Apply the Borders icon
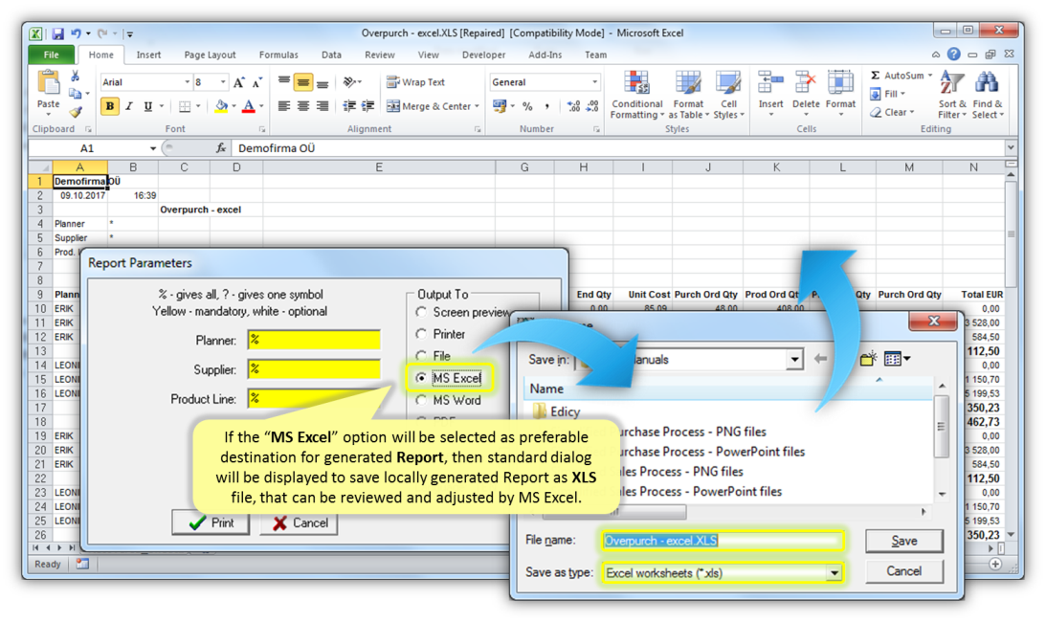Image resolution: width=1046 pixels, height=622 pixels. pyautogui.click(x=185, y=106)
